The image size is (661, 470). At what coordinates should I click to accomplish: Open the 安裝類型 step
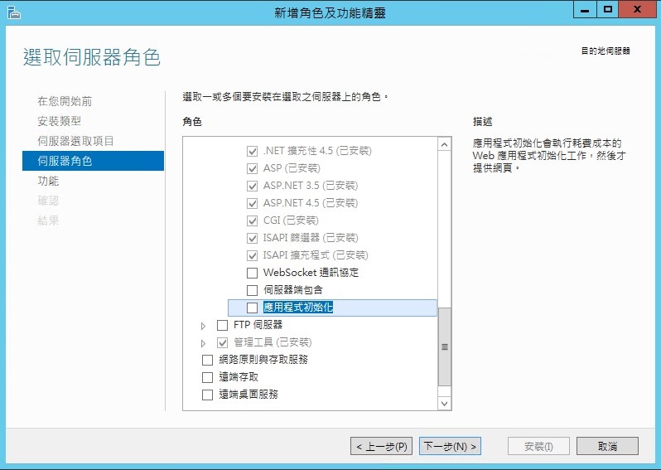pos(59,121)
